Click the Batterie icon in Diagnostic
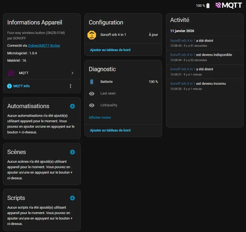 [x=92, y=82]
